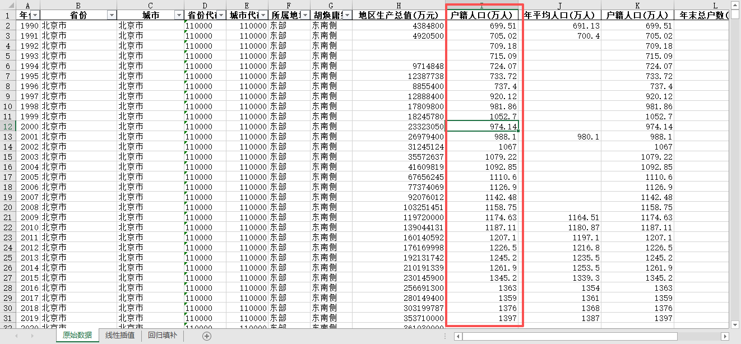Open the filter dropdown for 省份 column
This screenshot has height=344, width=741.
112,15
